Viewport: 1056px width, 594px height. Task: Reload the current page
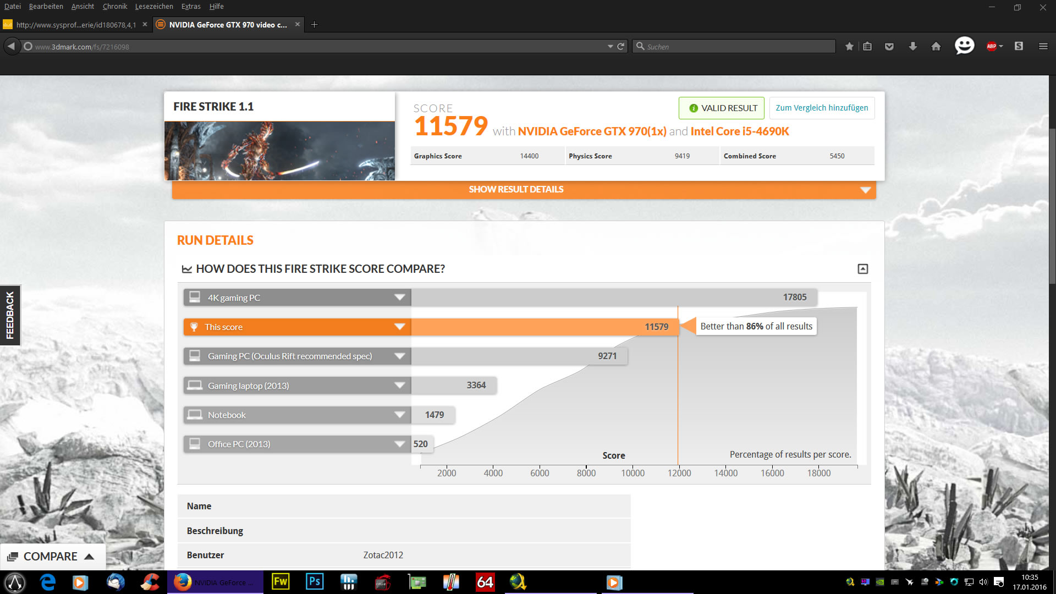621,47
